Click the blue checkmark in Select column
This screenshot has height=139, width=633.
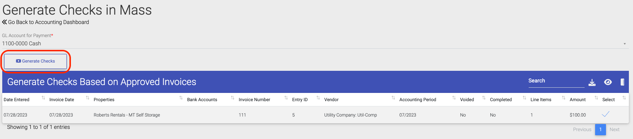pyautogui.click(x=606, y=114)
